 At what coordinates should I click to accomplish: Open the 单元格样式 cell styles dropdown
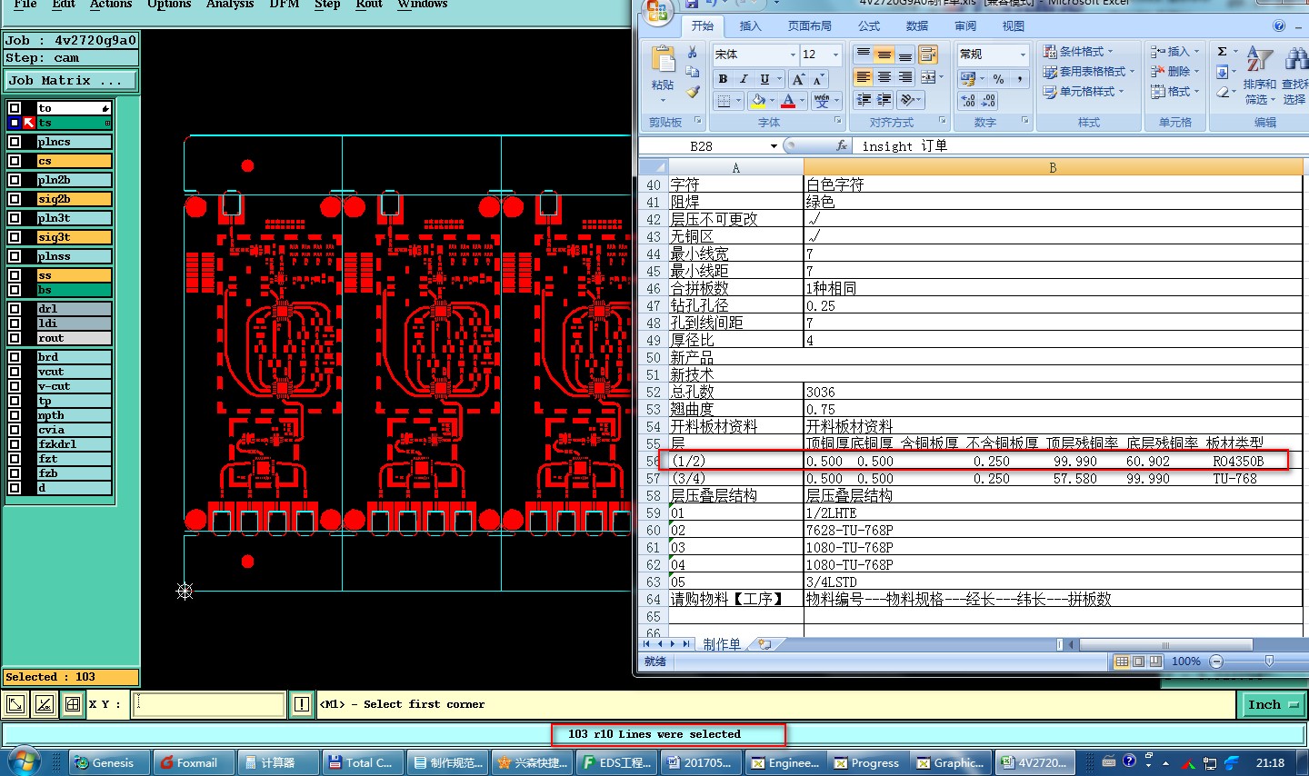pyautogui.click(x=1084, y=91)
